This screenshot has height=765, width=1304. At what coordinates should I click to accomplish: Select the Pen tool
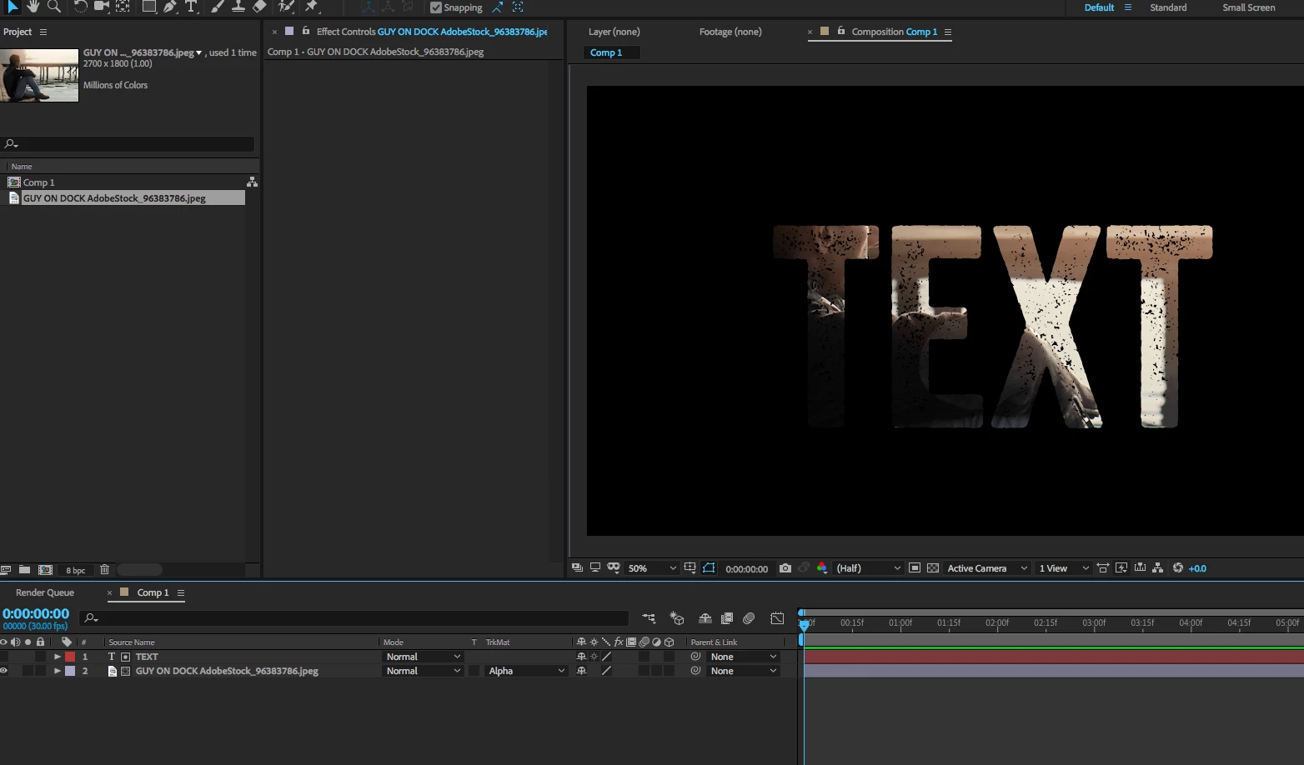pyautogui.click(x=170, y=7)
